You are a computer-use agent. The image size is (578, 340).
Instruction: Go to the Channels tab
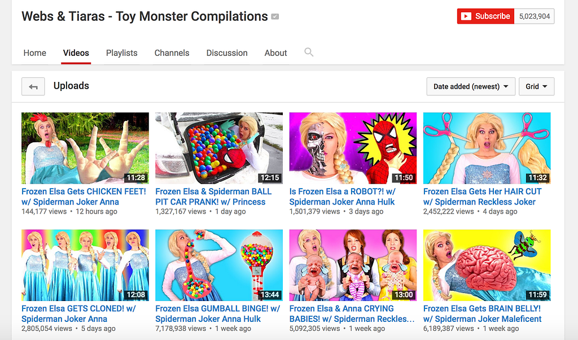pyautogui.click(x=172, y=53)
